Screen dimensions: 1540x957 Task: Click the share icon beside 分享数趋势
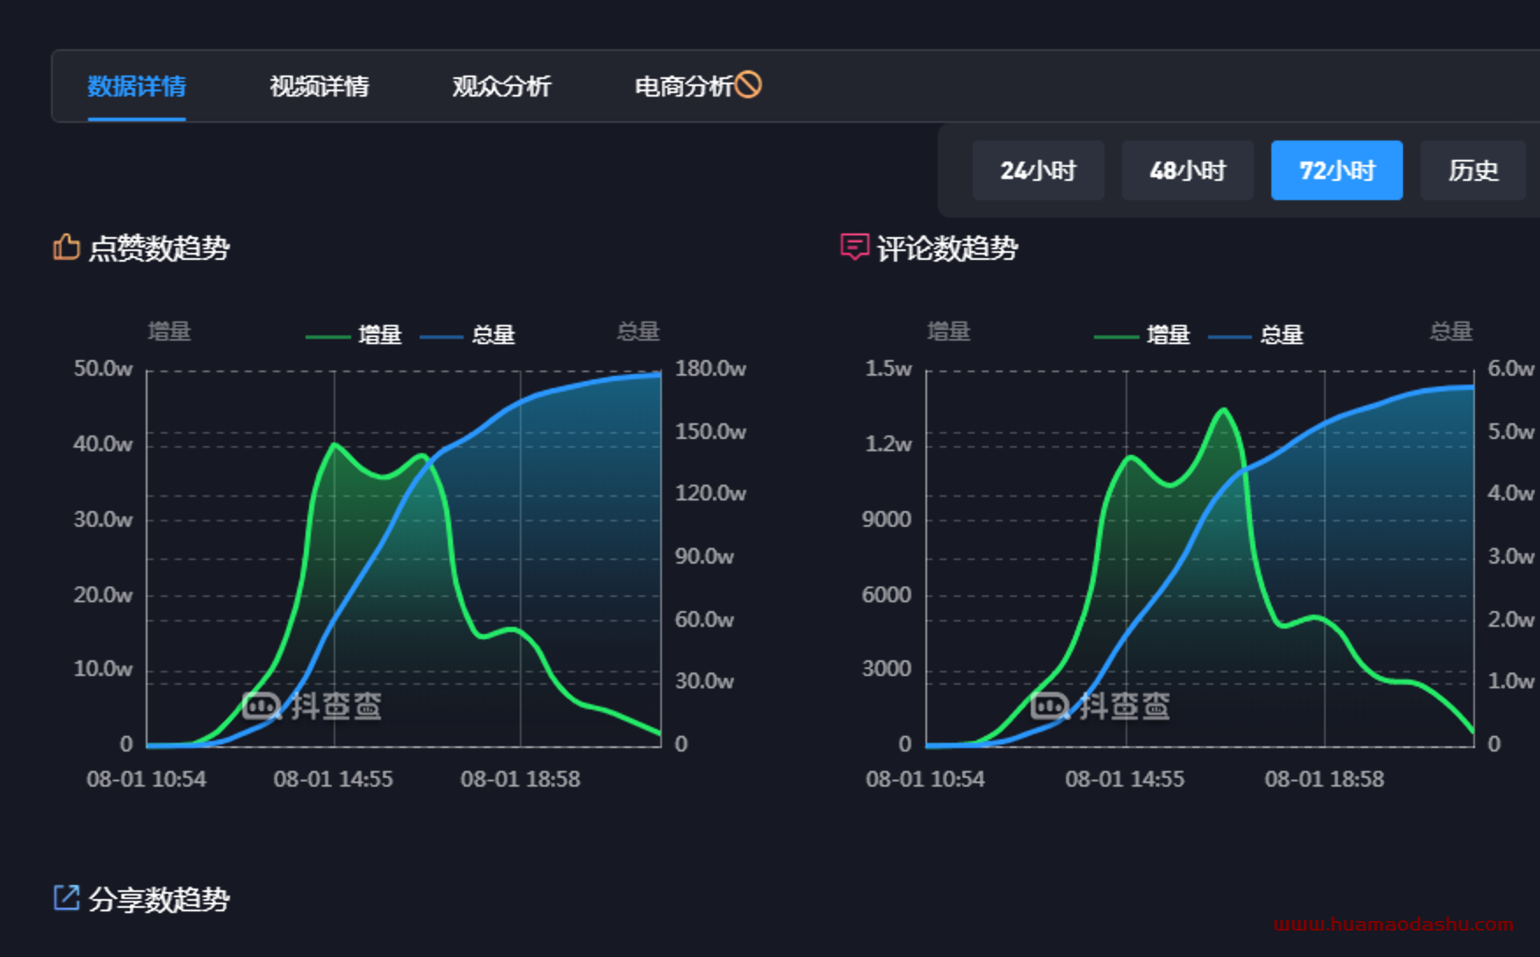point(67,898)
